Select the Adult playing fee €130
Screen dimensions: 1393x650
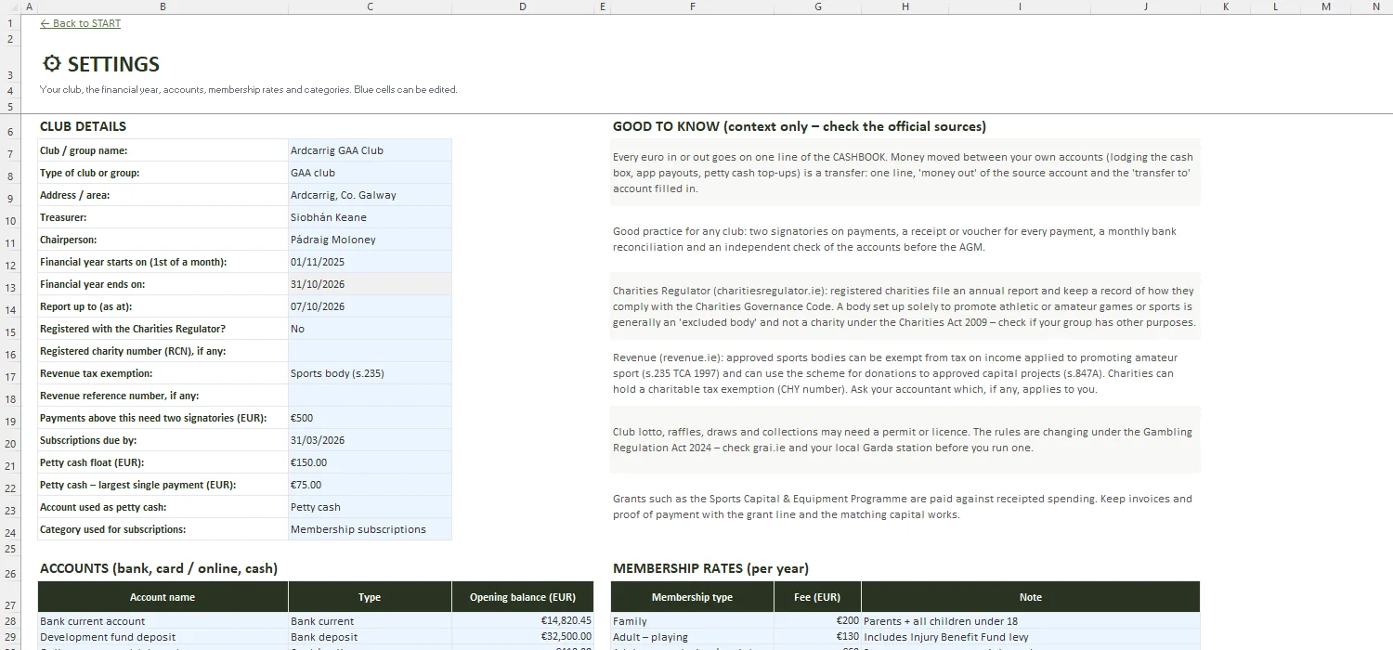[x=817, y=637]
